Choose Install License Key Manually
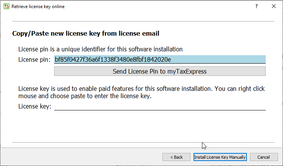Viewport: 283px width, 166px height. coord(220,157)
